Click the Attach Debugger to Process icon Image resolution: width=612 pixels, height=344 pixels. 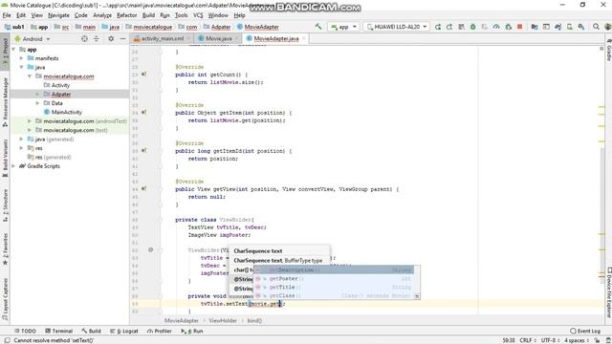[x=508, y=27]
